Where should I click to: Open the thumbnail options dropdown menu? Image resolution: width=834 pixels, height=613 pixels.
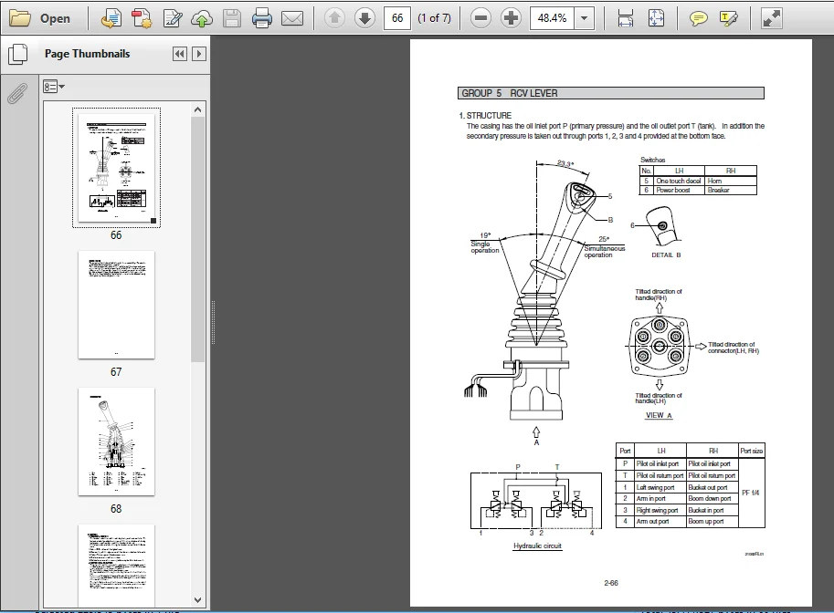point(54,87)
